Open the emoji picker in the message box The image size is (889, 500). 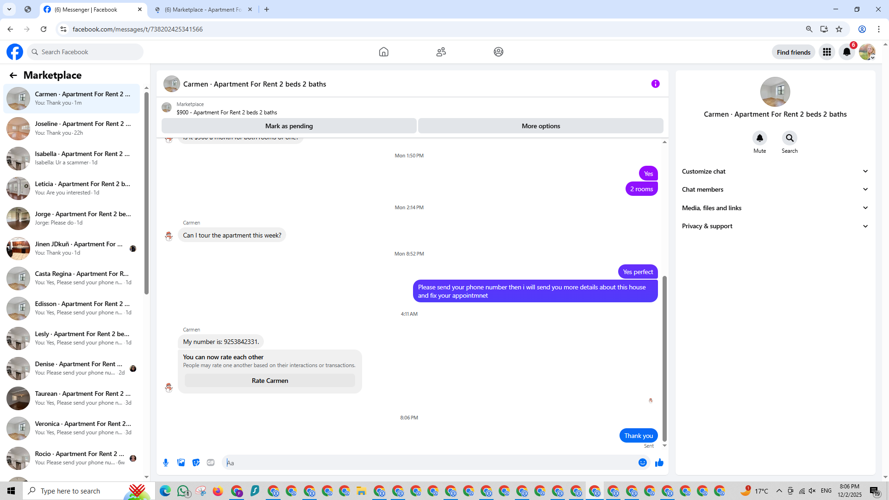642,462
